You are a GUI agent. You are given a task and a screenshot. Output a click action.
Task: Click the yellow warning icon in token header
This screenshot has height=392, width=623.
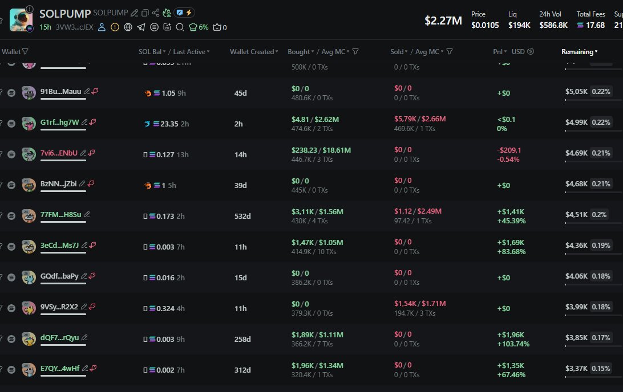click(115, 27)
